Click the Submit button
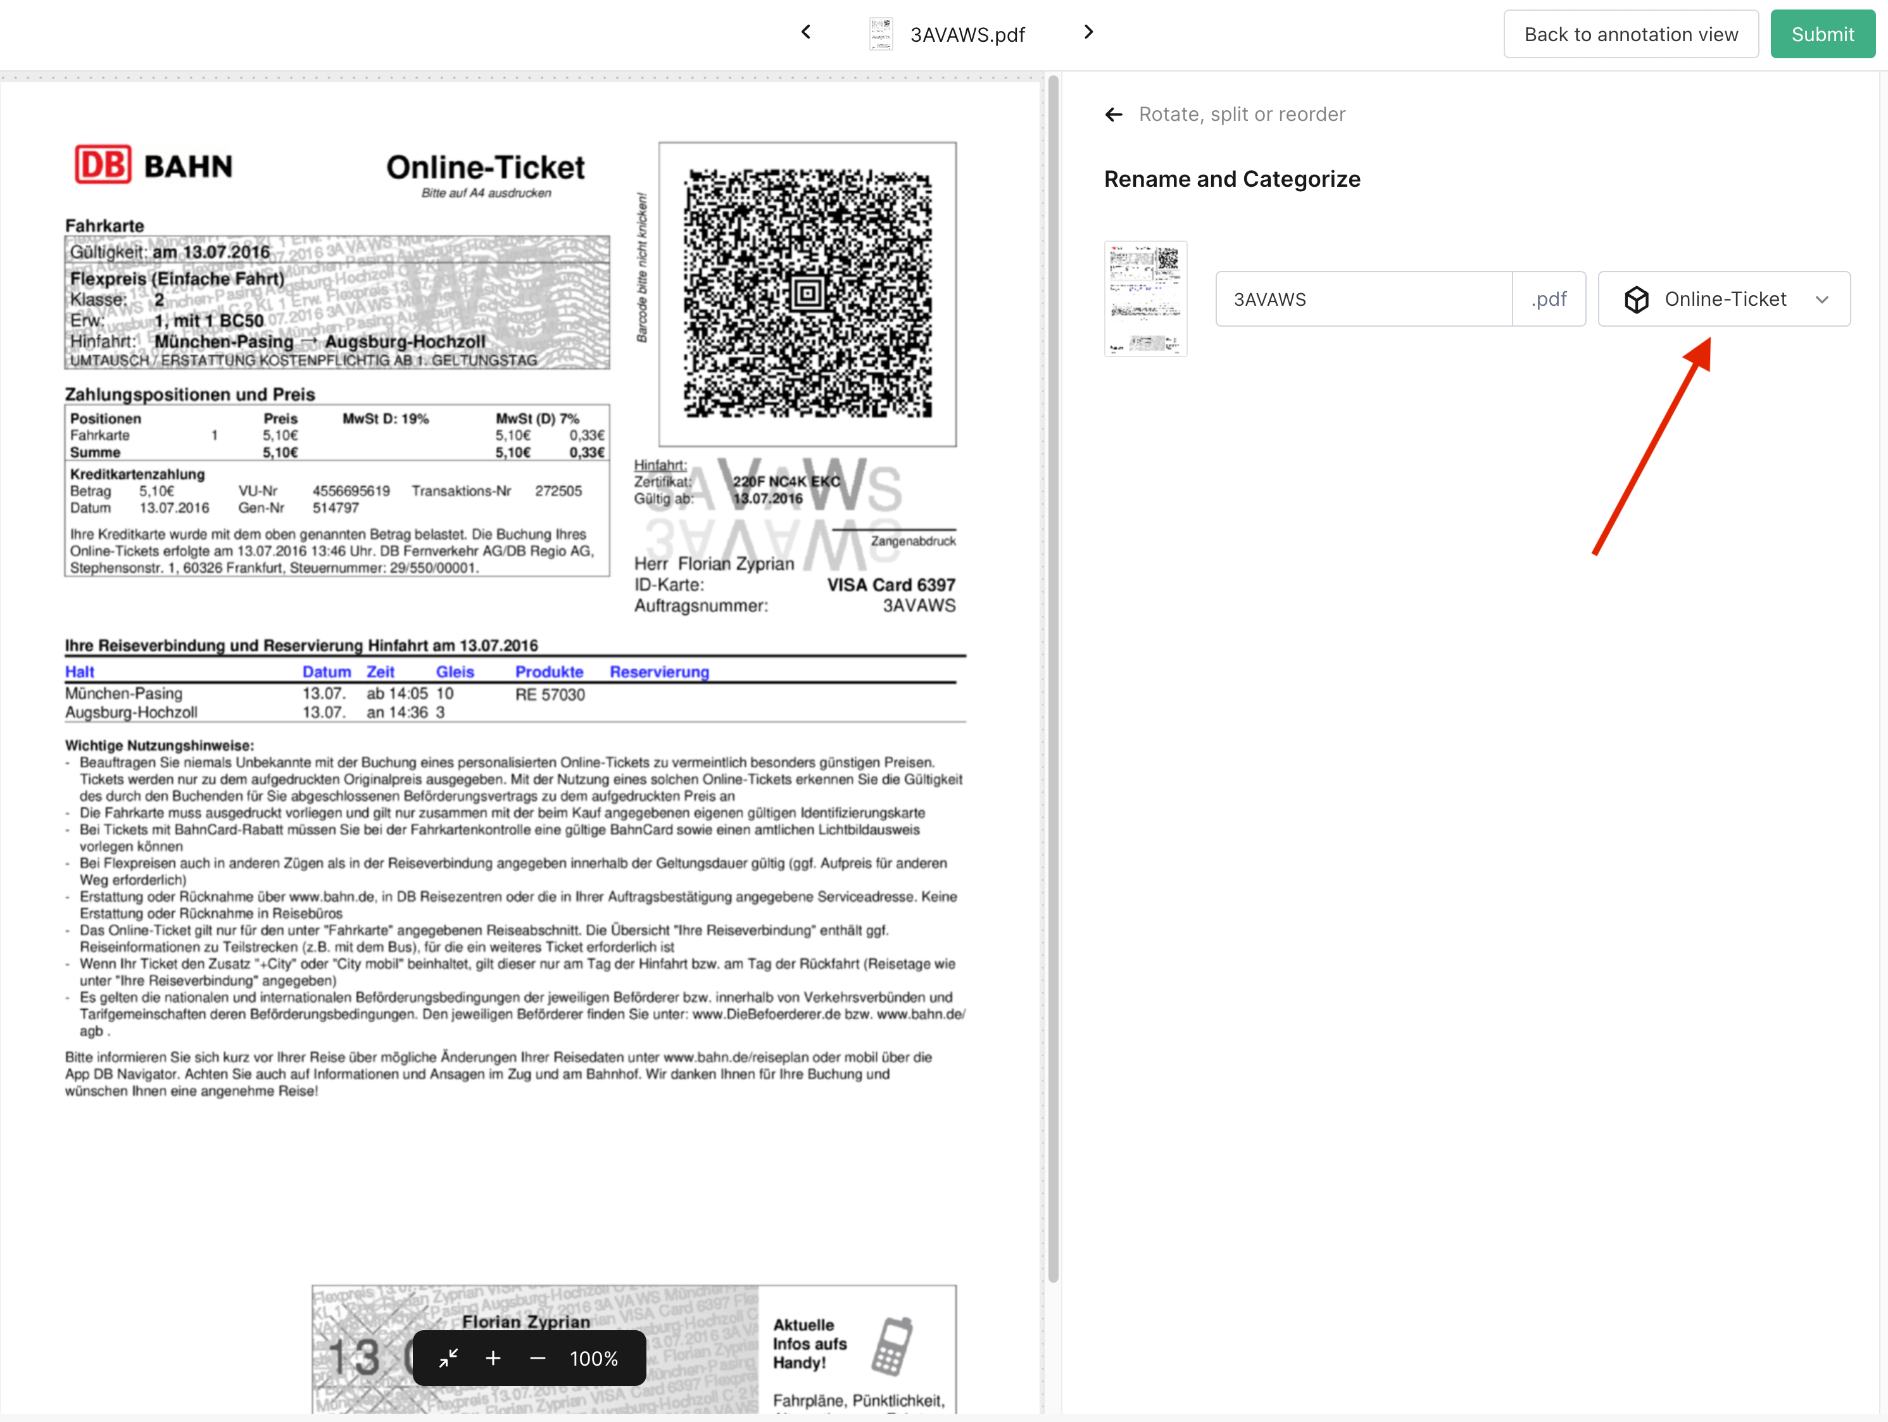The width and height of the screenshot is (1888, 1422). click(1822, 34)
